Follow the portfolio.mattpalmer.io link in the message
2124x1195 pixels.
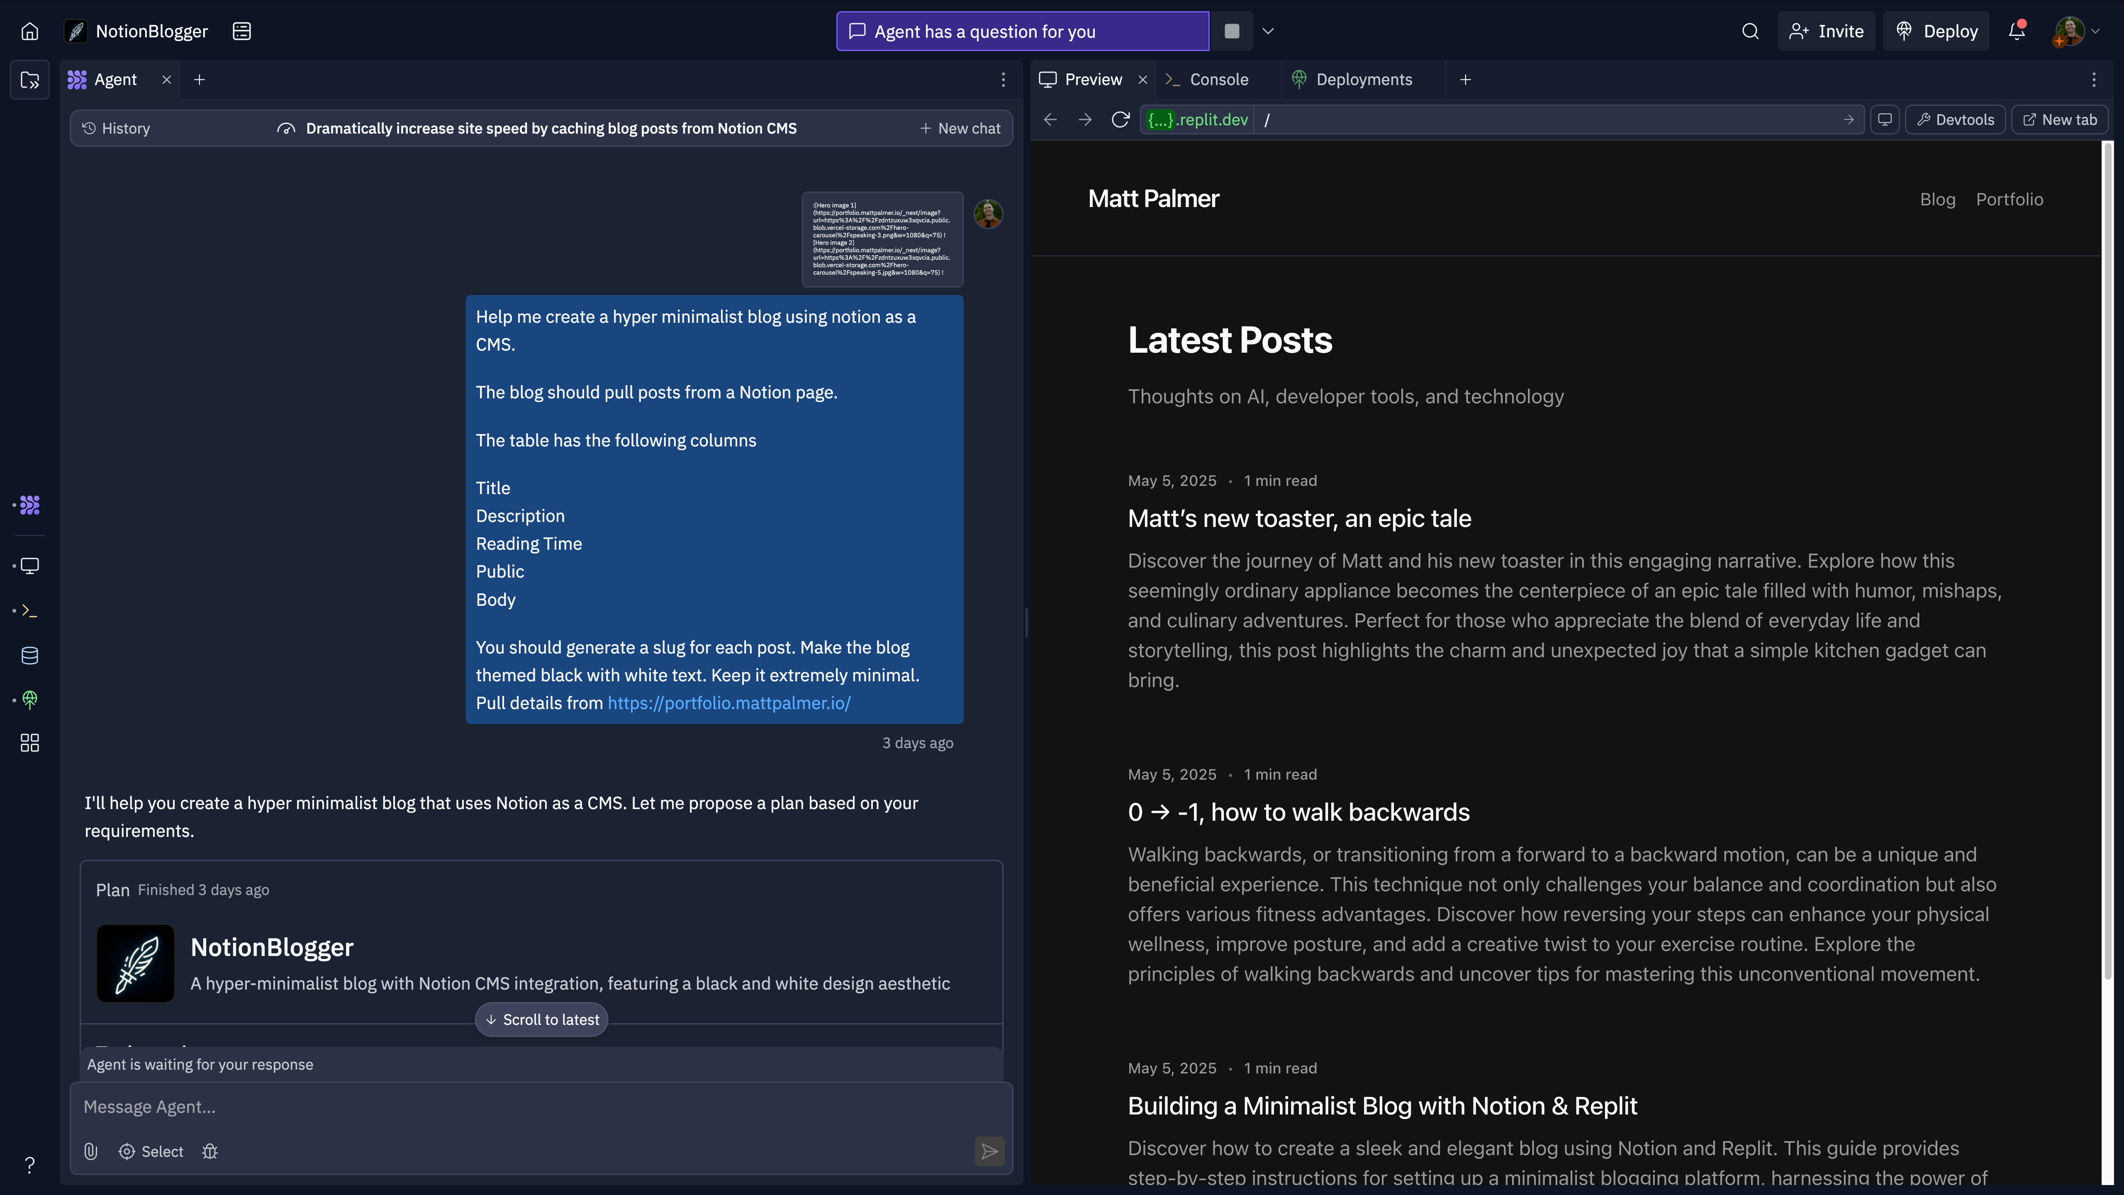[729, 702]
